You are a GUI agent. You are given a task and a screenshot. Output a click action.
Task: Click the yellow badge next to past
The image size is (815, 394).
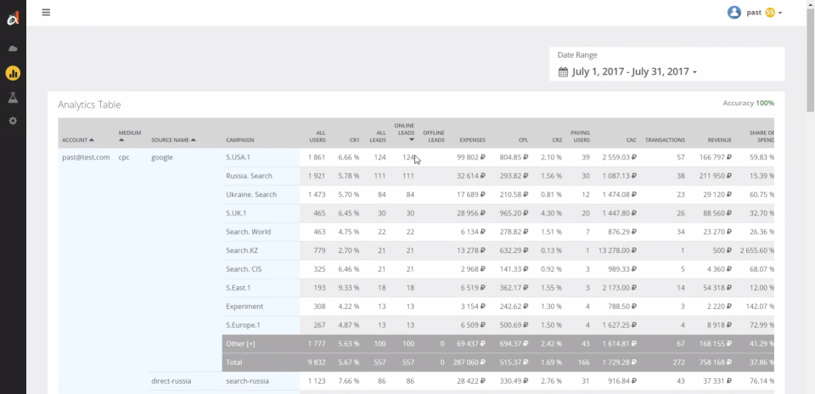[770, 13]
